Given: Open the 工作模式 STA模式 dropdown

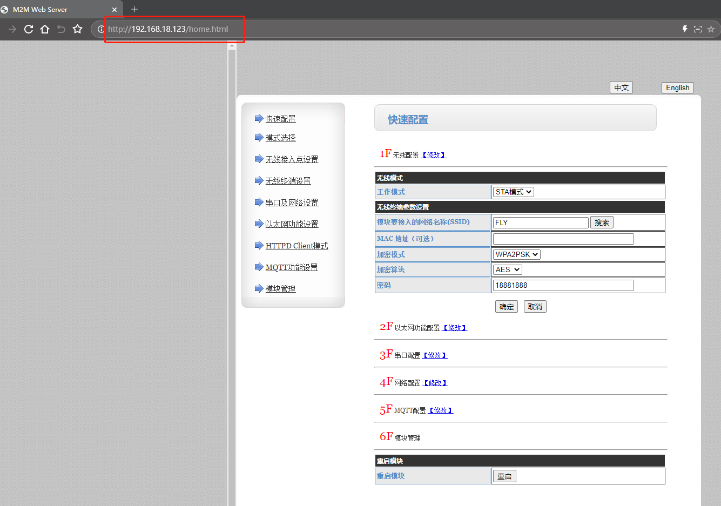Looking at the screenshot, I should [x=513, y=192].
